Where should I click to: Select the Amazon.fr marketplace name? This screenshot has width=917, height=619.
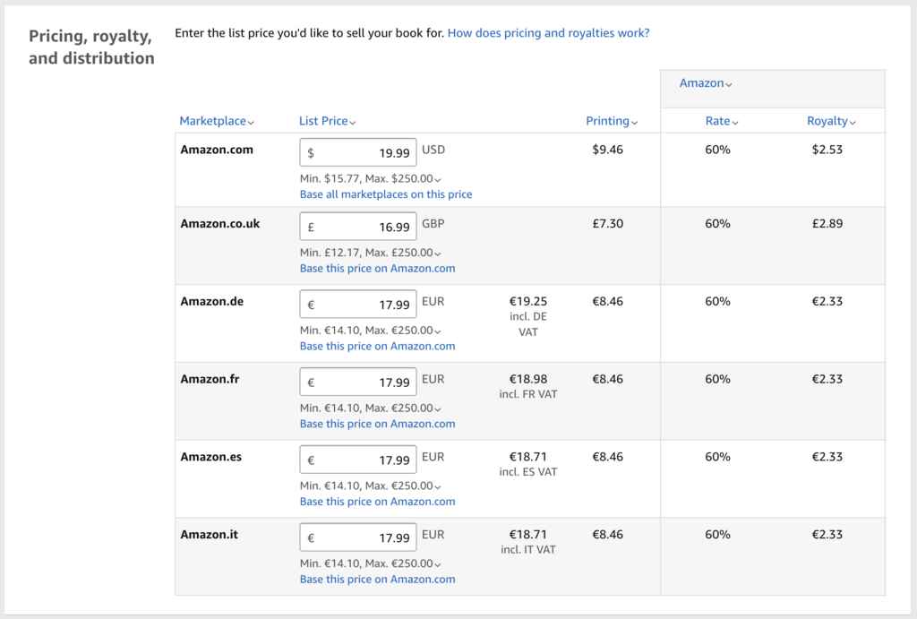click(x=210, y=379)
